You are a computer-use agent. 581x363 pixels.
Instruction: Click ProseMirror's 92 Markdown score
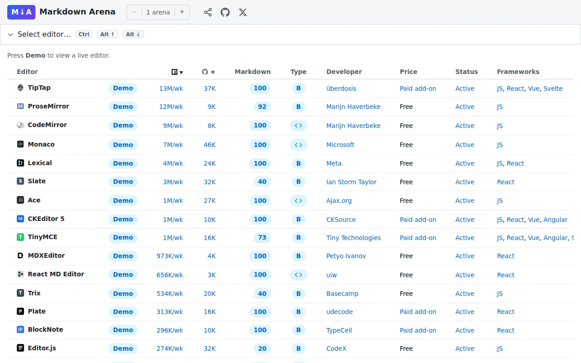[262, 107]
